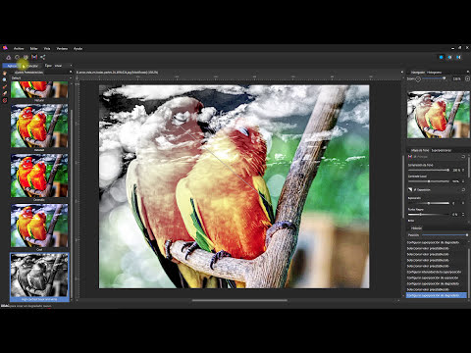The image size is (471, 353).
Task: Adjust the Exposición slider
Action: click(429, 203)
